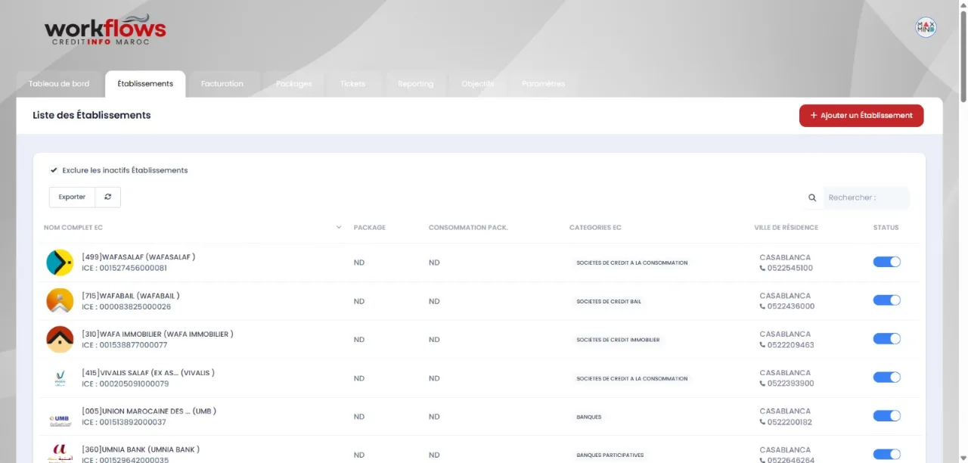Click the Ville de Résidence column header
The image size is (968, 463).
786,228
